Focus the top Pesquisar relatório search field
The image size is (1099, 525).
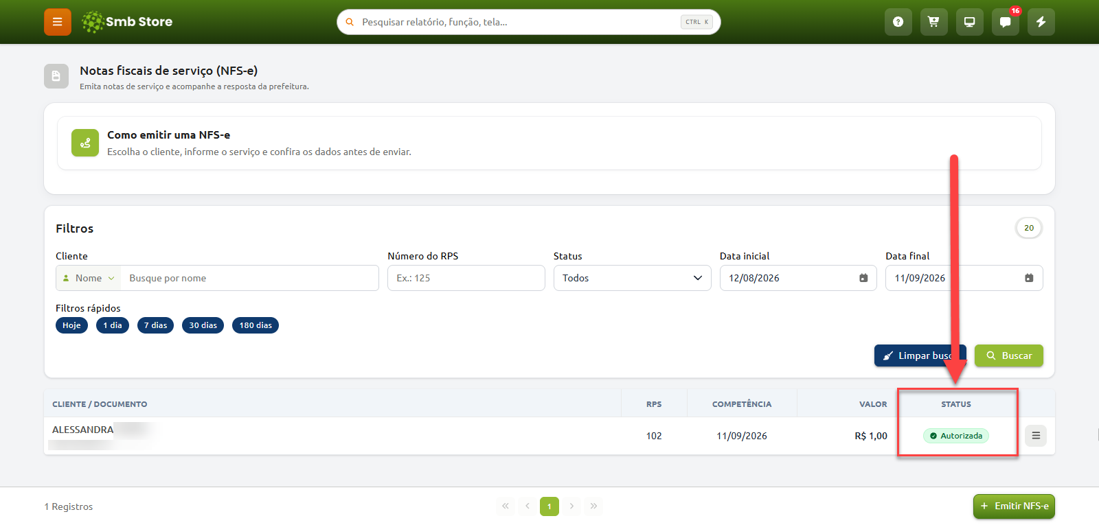click(529, 22)
